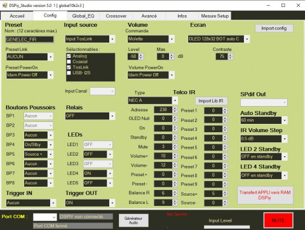Click the red MUTE button
Viewport: 305px width, 230px height.
pyautogui.click(x=278, y=220)
